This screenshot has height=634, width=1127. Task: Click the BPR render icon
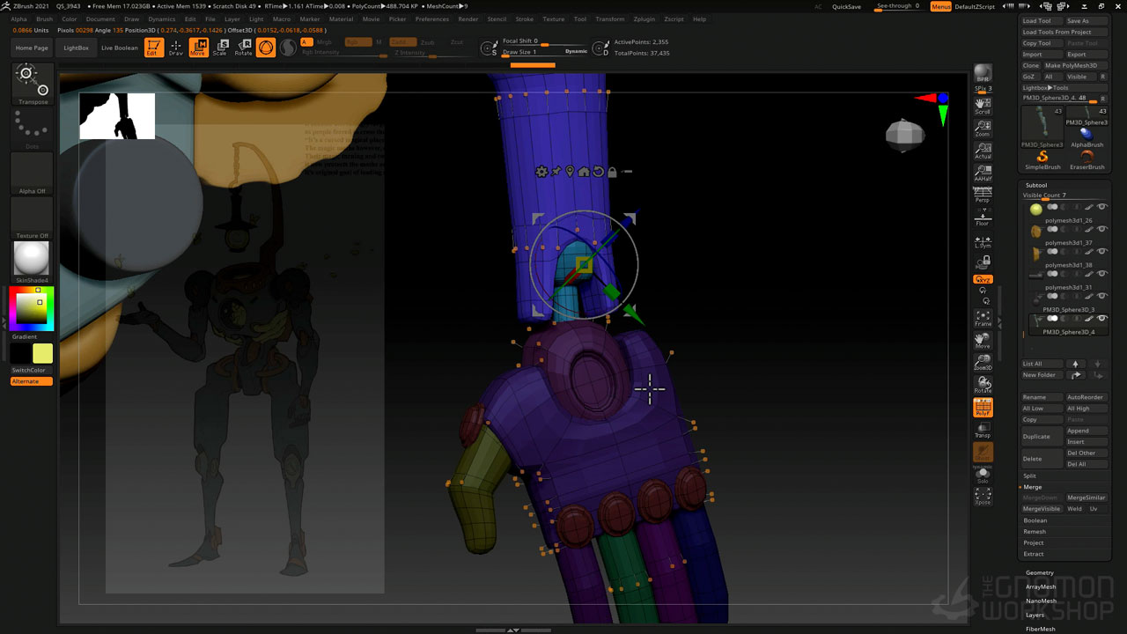[x=983, y=74]
